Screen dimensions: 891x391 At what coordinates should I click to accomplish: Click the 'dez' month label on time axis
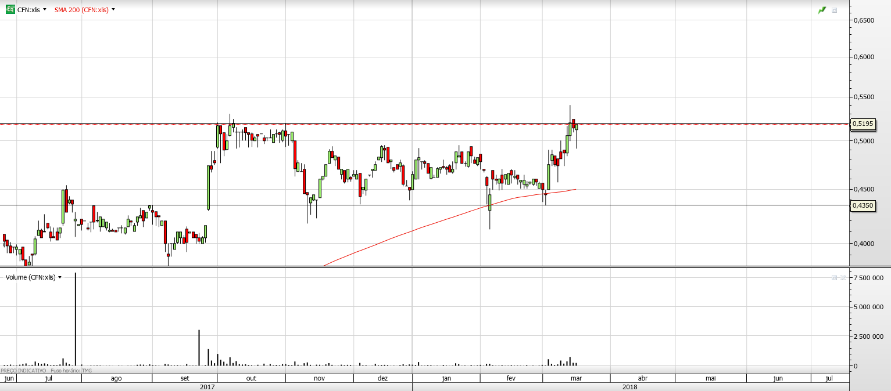382,378
